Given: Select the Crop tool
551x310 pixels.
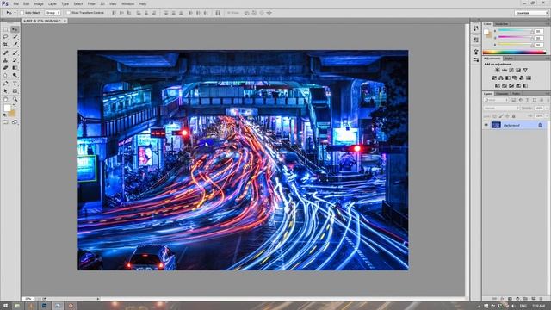Looking at the screenshot, I should click(x=6, y=45).
